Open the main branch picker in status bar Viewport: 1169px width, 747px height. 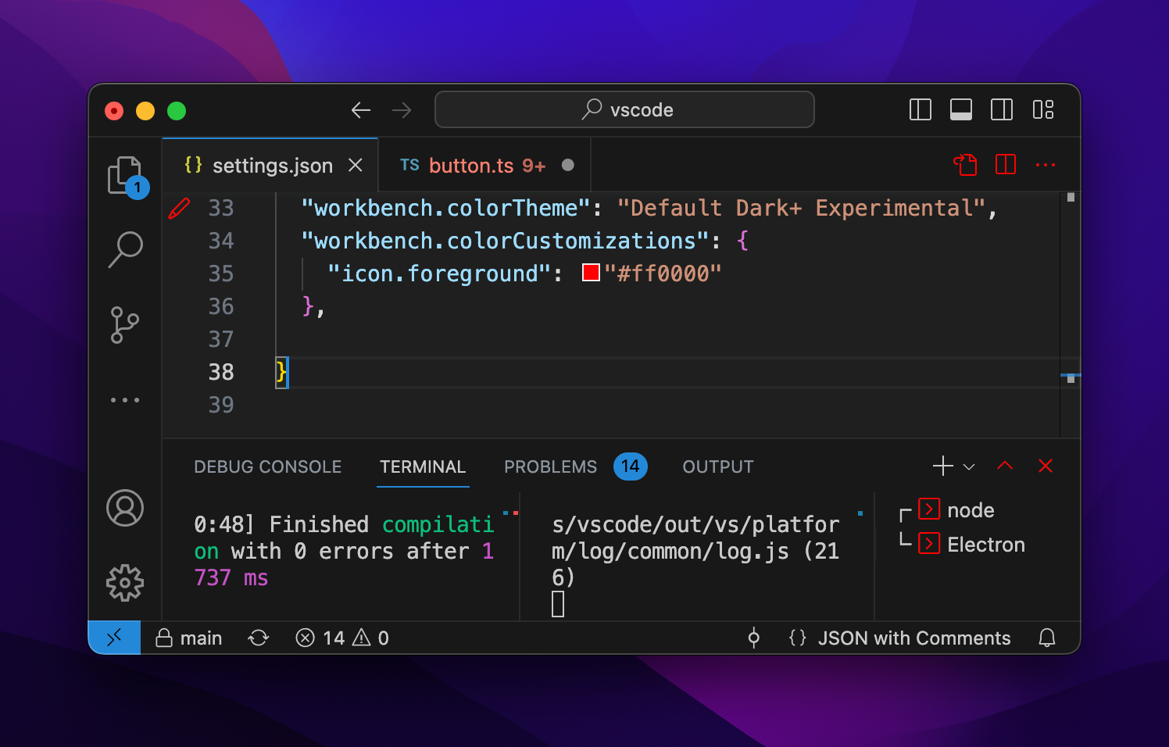(x=188, y=638)
